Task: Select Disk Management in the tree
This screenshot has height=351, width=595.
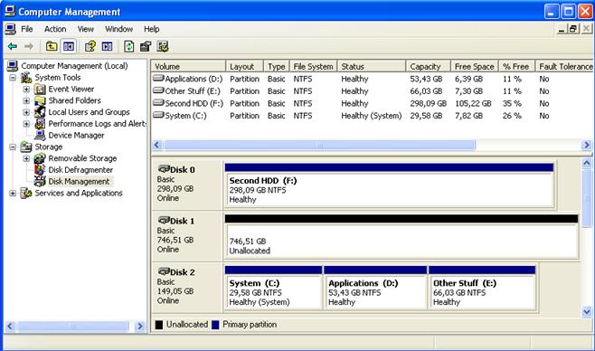Action: coord(79,182)
